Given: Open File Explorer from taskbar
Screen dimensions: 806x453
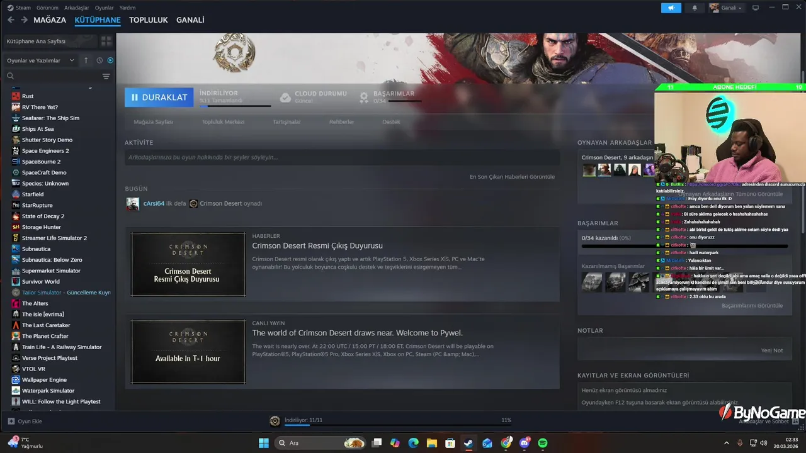Looking at the screenshot, I should click(431, 443).
